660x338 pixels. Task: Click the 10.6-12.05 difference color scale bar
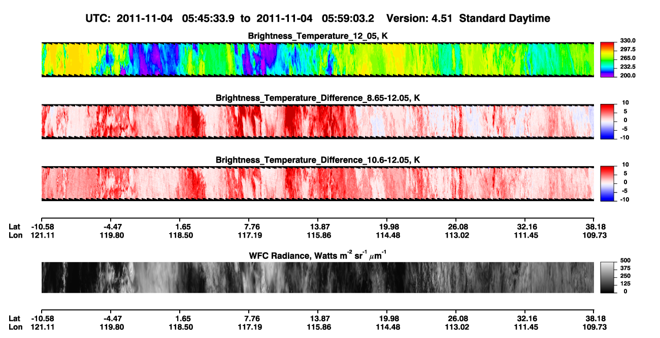[x=607, y=183]
